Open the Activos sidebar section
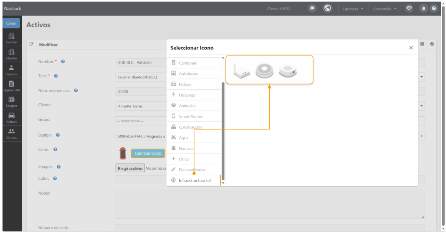Image resolution: width=446 pixels, height=234 pixels. coord(11,118)
